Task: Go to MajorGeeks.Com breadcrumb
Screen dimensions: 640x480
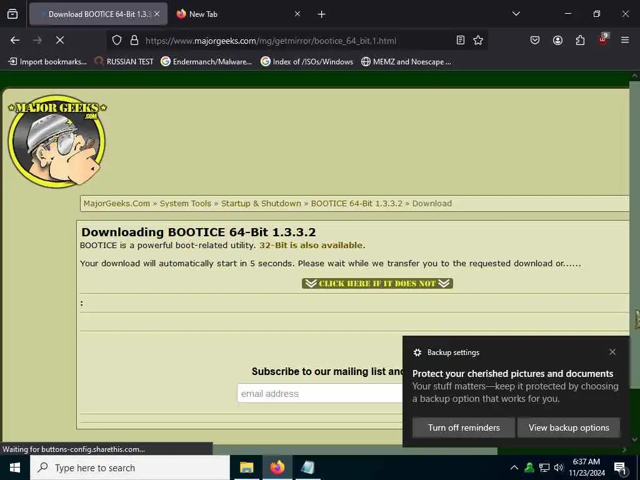Action: 117,203
